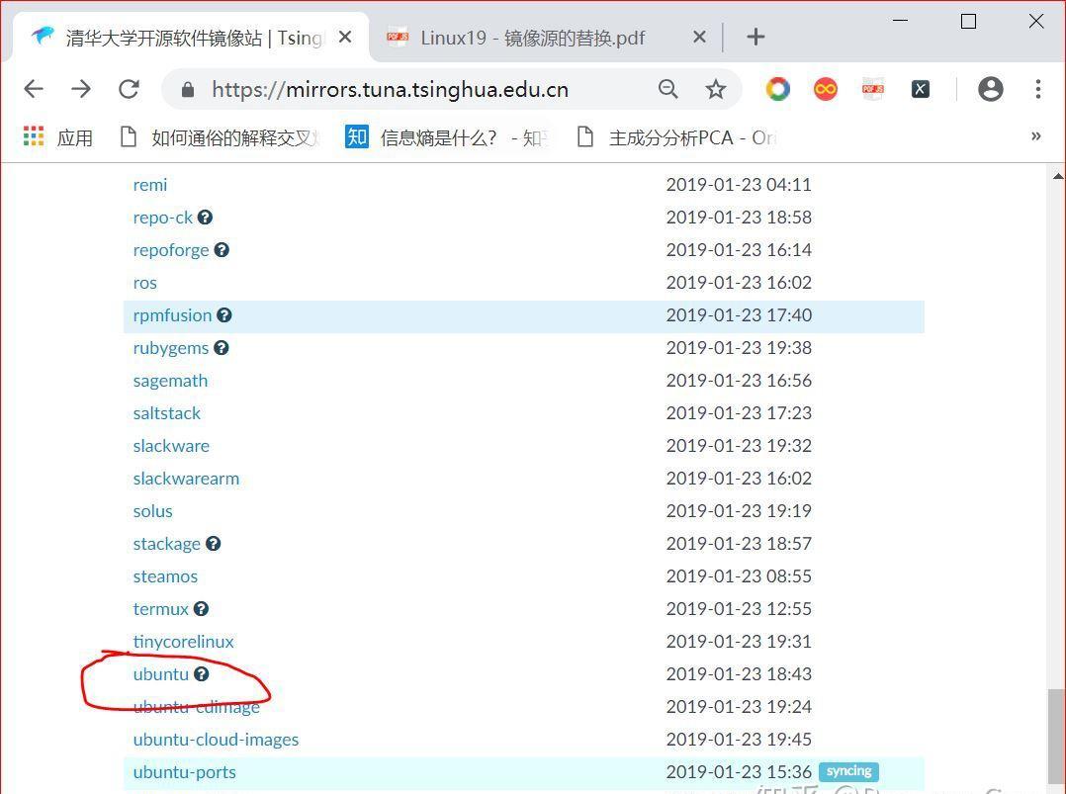1066x794 pixels.
Task: Open the Apps shortcut in bookmarks bar
Action: point(57,137)
